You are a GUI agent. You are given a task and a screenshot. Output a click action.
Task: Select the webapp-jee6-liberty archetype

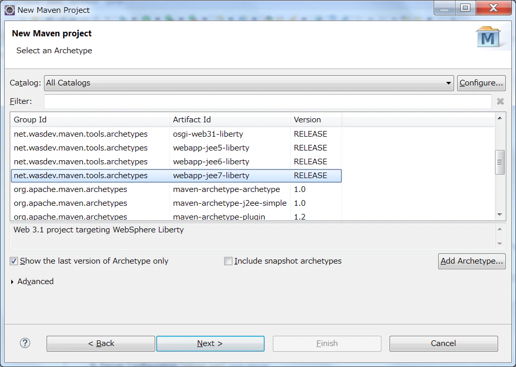click(177, 162)
